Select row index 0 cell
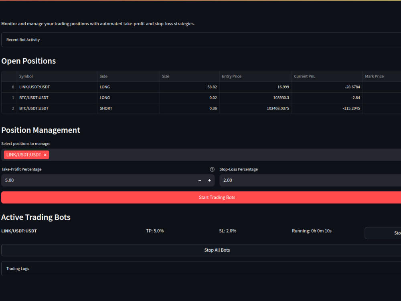Screen dimensions: 401x301 (9, 87)
